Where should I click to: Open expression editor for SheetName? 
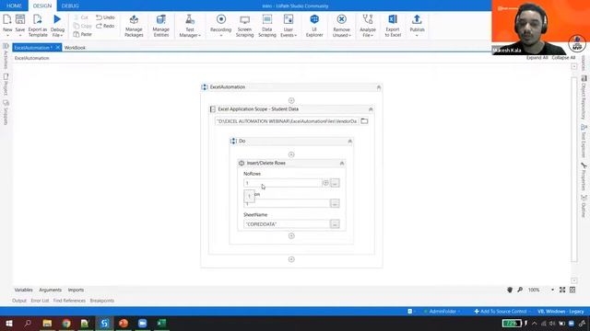335,224
